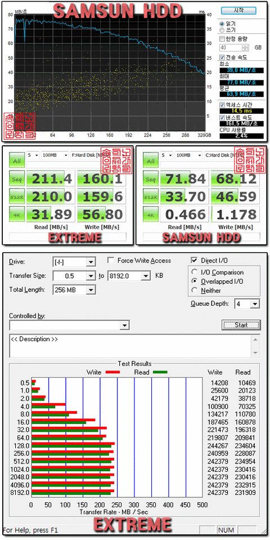The image size is (270, 540).
Task: Click the 1.178 4K write result
Action: (x=235, y=214)
